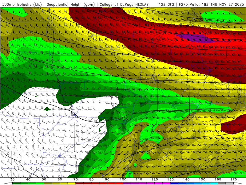
Task: Click the cyan swatch left of 160
Action: click(x=214, y=183)
